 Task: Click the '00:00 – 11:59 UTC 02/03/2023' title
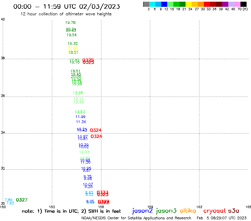pyautogui.click(x=66, y=6)
